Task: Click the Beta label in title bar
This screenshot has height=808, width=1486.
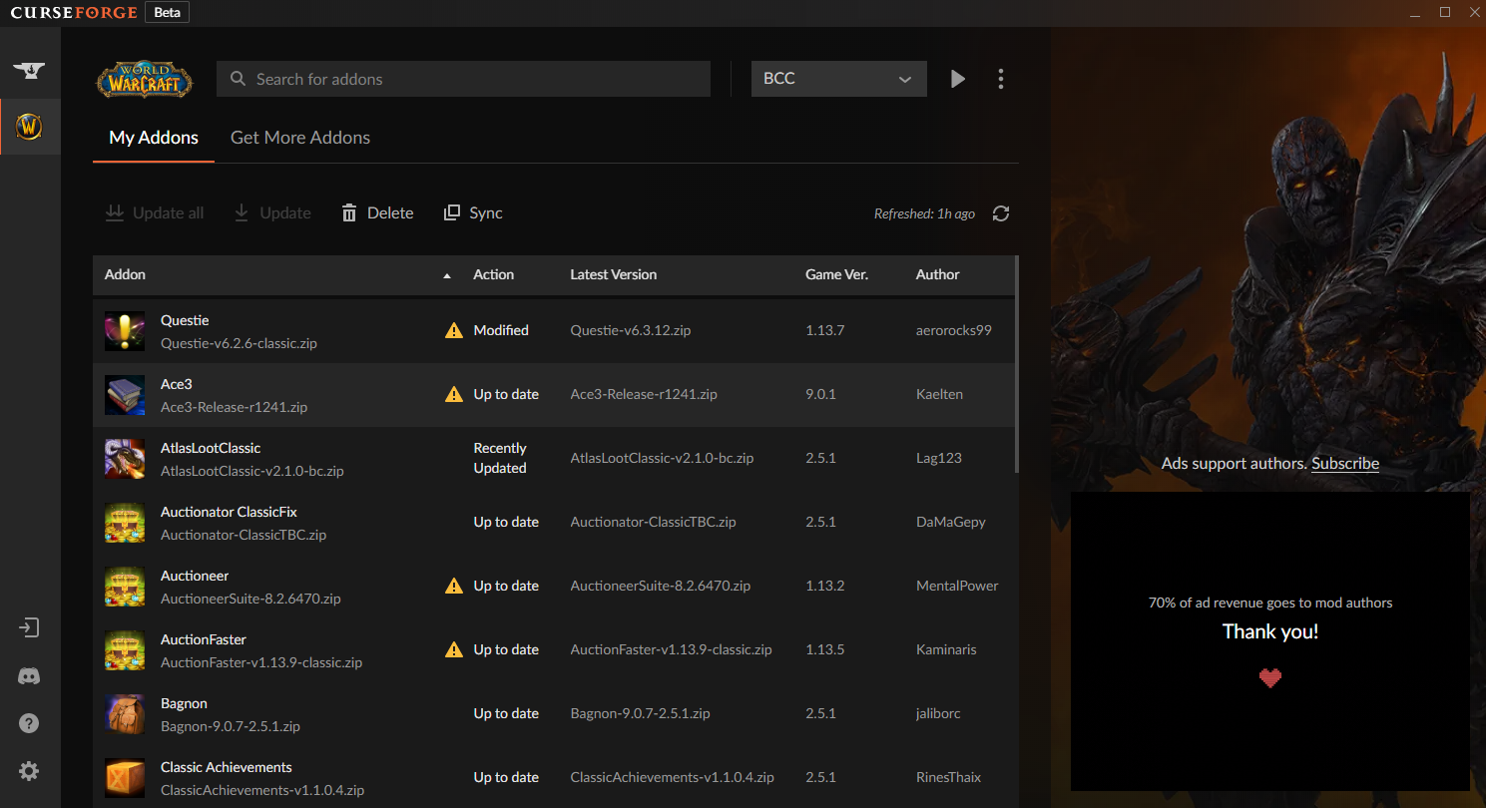Action: 167,13
